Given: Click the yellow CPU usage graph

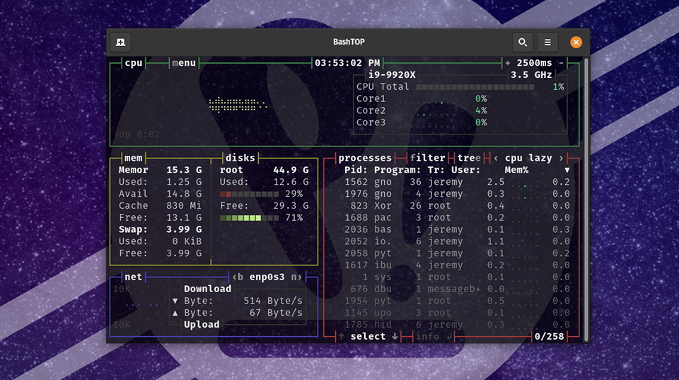Looking at the screenshot, I should pos(238,105).
